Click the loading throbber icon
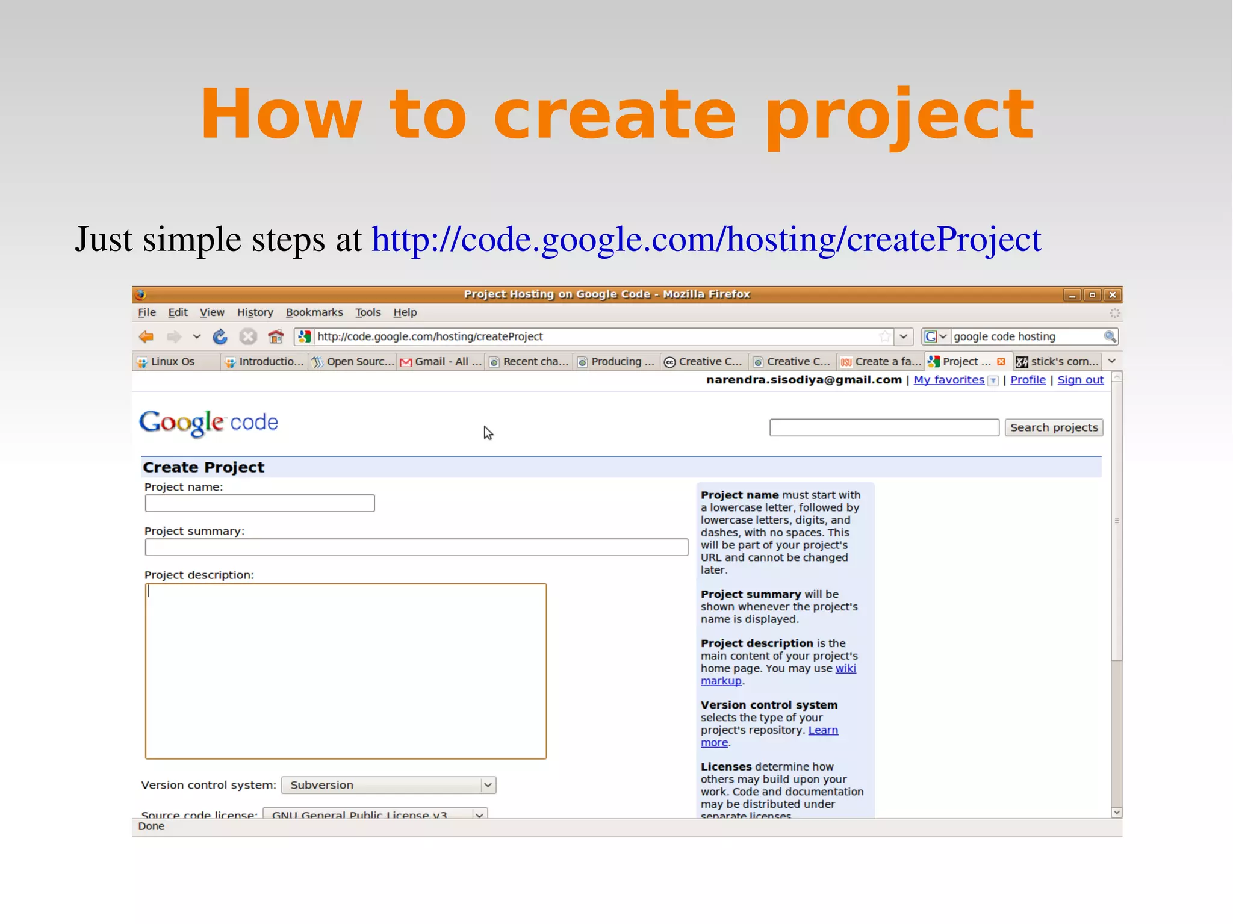This screenshot has height=924, width=1233. (x=1114, y=313)
